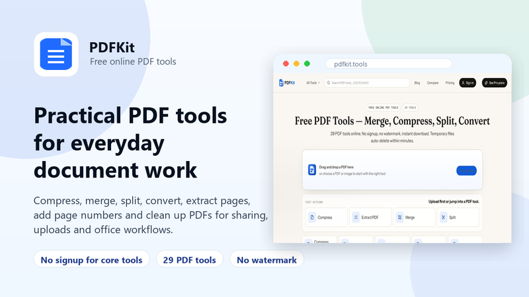Click the No signup for core tools pill
The image size is (529, 297).
(91, 259)
